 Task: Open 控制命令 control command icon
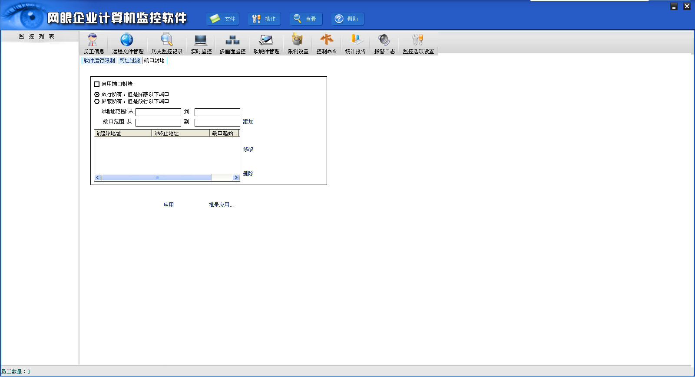327,43
